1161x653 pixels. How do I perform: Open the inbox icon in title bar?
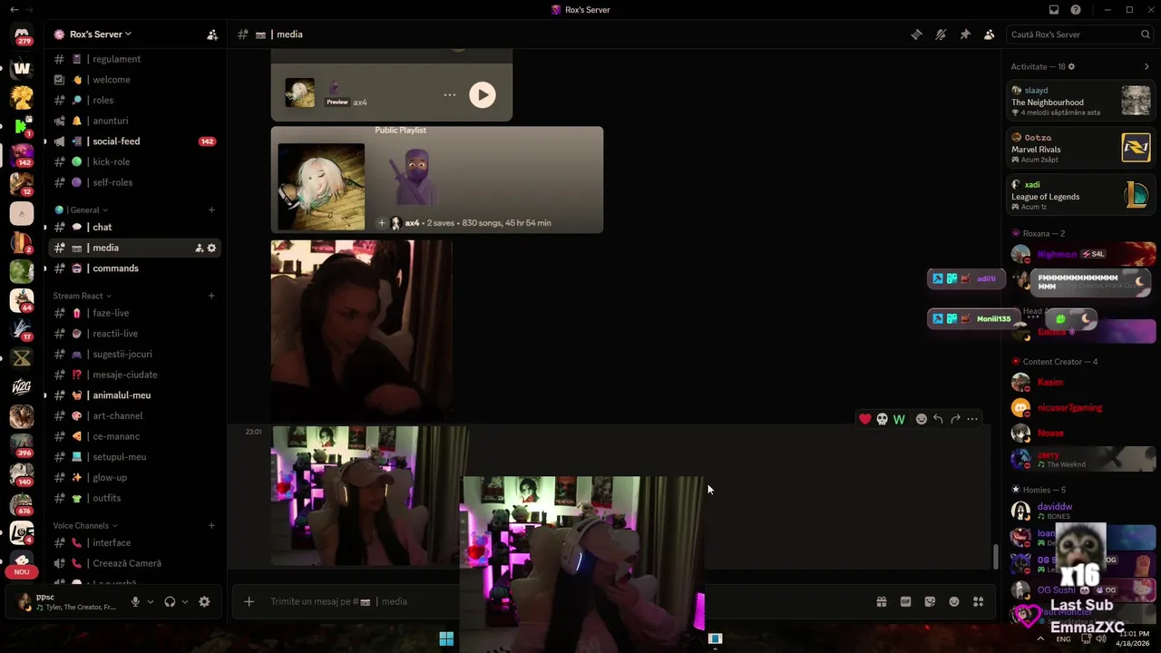(x=1054, y=10)
